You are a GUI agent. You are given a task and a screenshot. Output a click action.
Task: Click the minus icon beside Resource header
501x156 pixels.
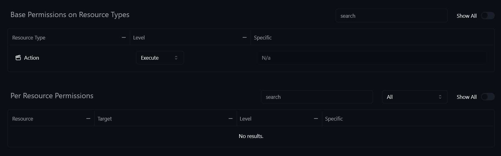[x=88, y=119]
